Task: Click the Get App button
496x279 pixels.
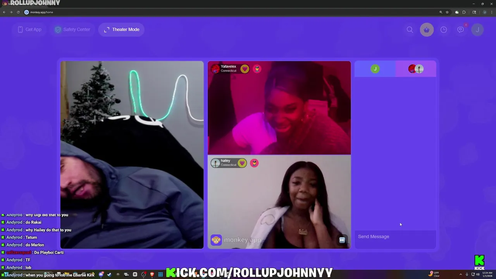Action: (x=29, y=29)
